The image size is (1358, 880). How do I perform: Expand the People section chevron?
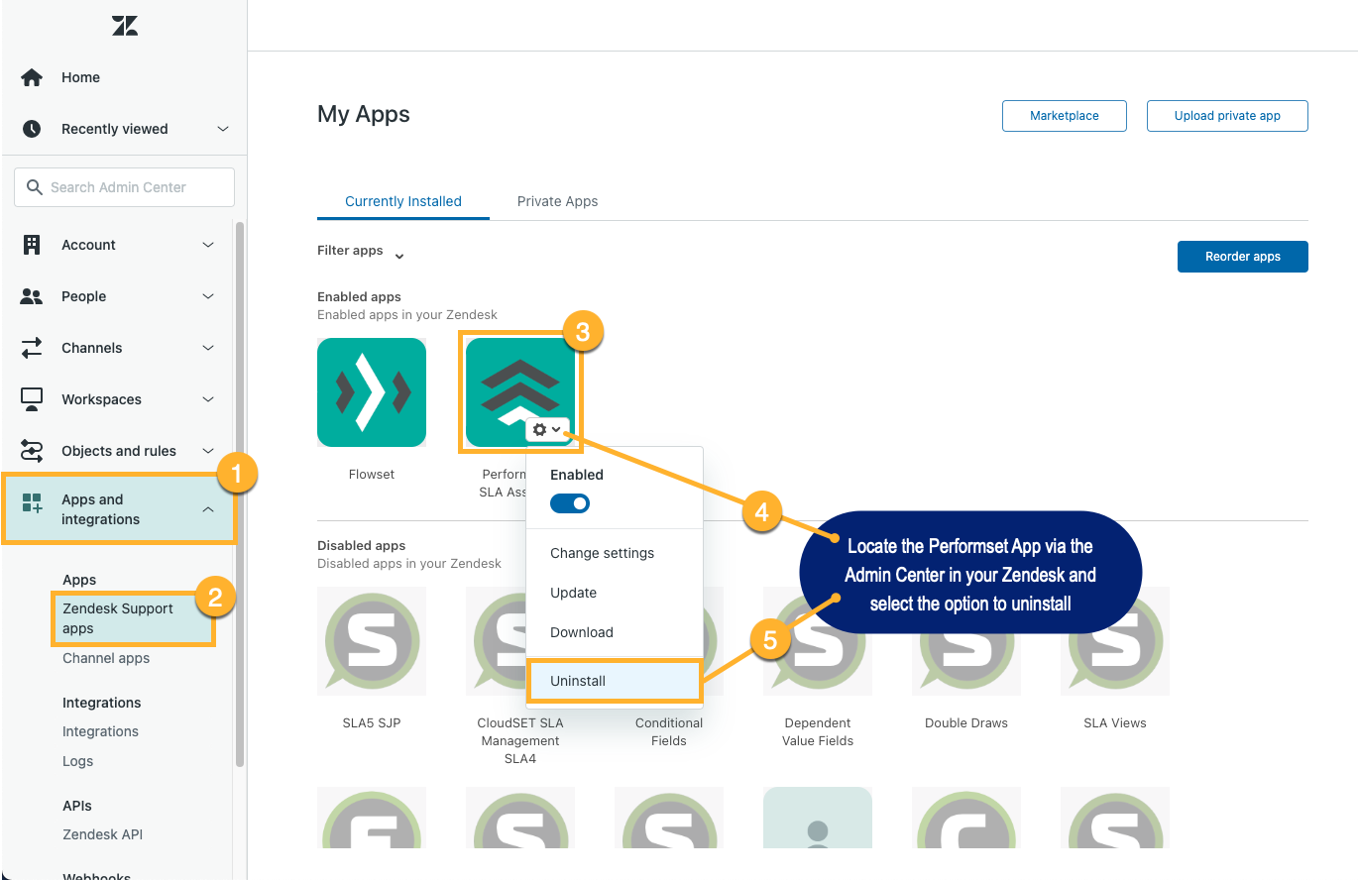tap(208, 296)
